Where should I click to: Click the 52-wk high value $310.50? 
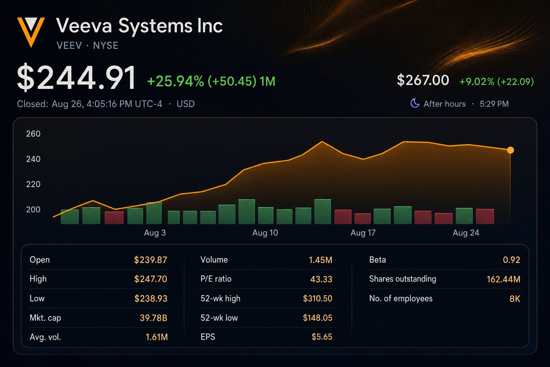318,299
